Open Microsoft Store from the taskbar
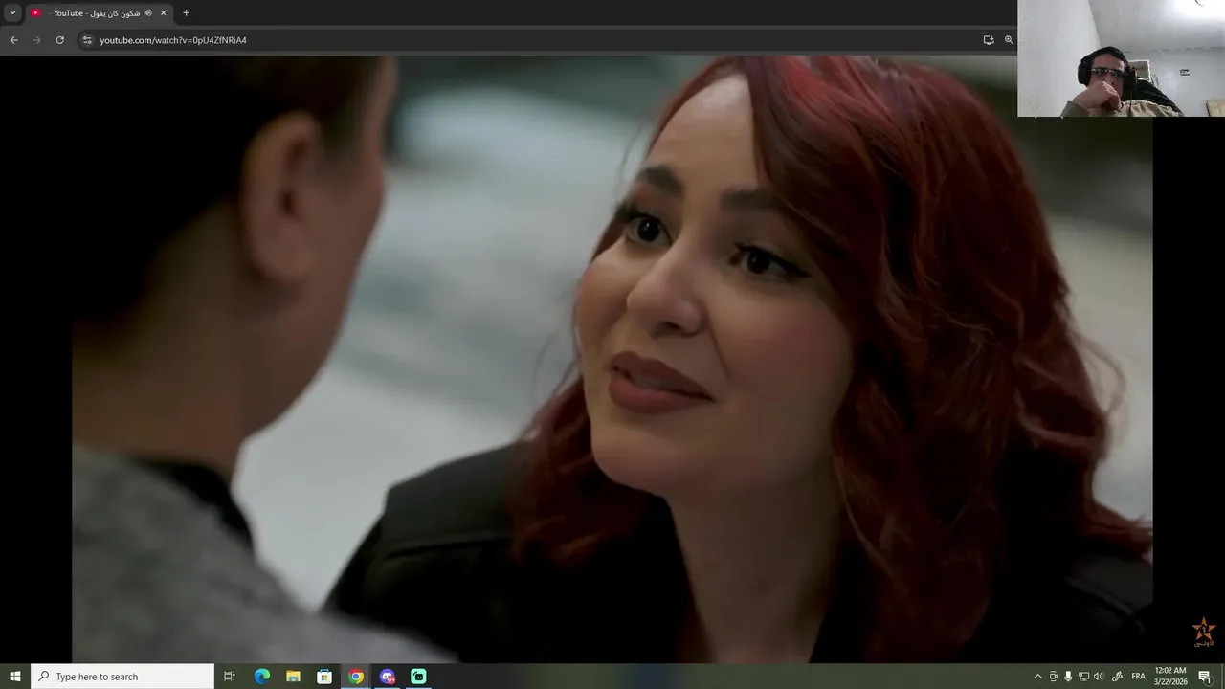The width and height of the screenshot is (1225, 689). click(x=324, y=677)
